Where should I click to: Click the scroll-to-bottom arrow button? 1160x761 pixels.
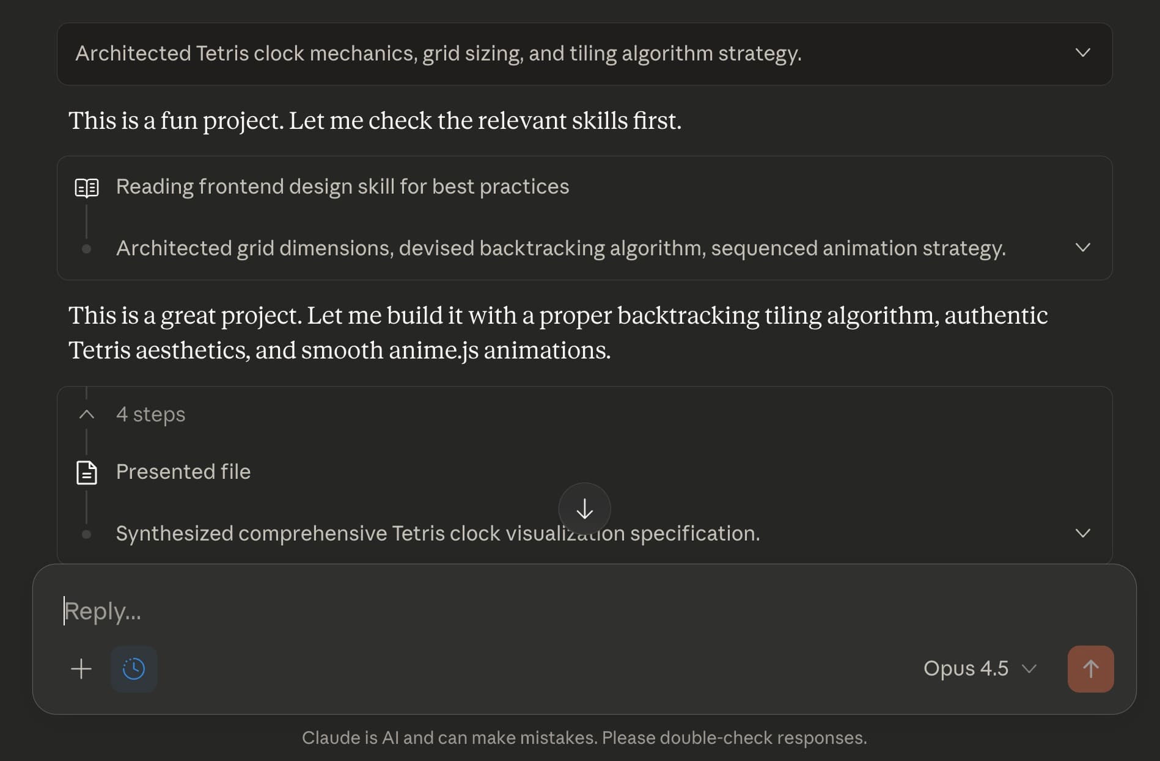point(584,509)
